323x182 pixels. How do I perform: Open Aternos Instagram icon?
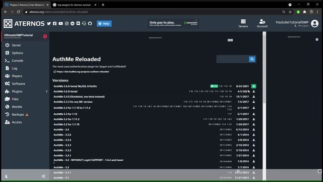(67, 24)
